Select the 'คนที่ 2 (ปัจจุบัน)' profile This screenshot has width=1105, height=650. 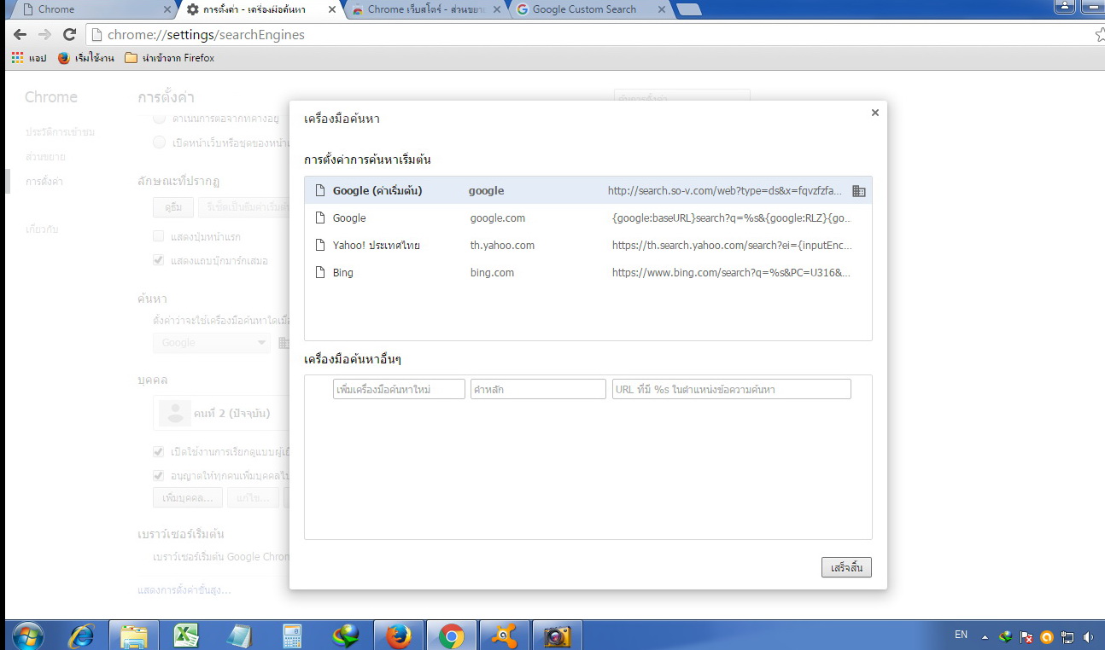[220, 413]
